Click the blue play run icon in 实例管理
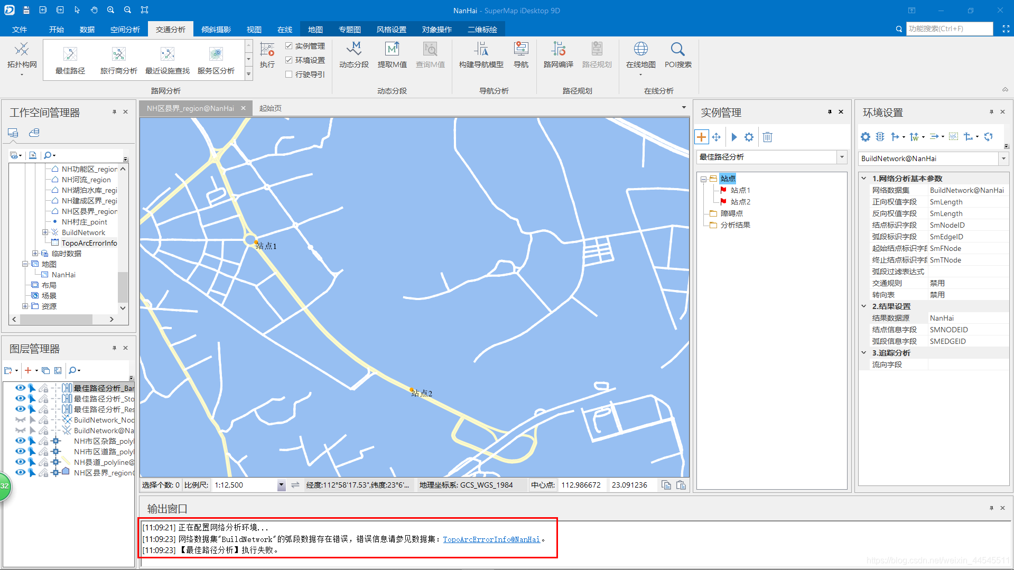1014x570 pixels. point(734,137)
